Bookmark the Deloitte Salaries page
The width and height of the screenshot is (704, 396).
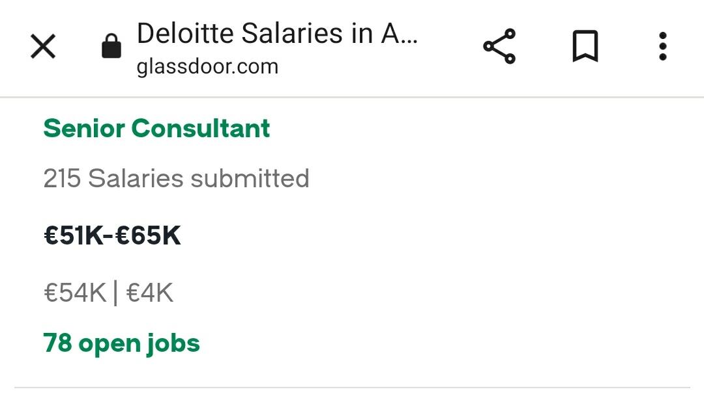(x=585, y=47)
